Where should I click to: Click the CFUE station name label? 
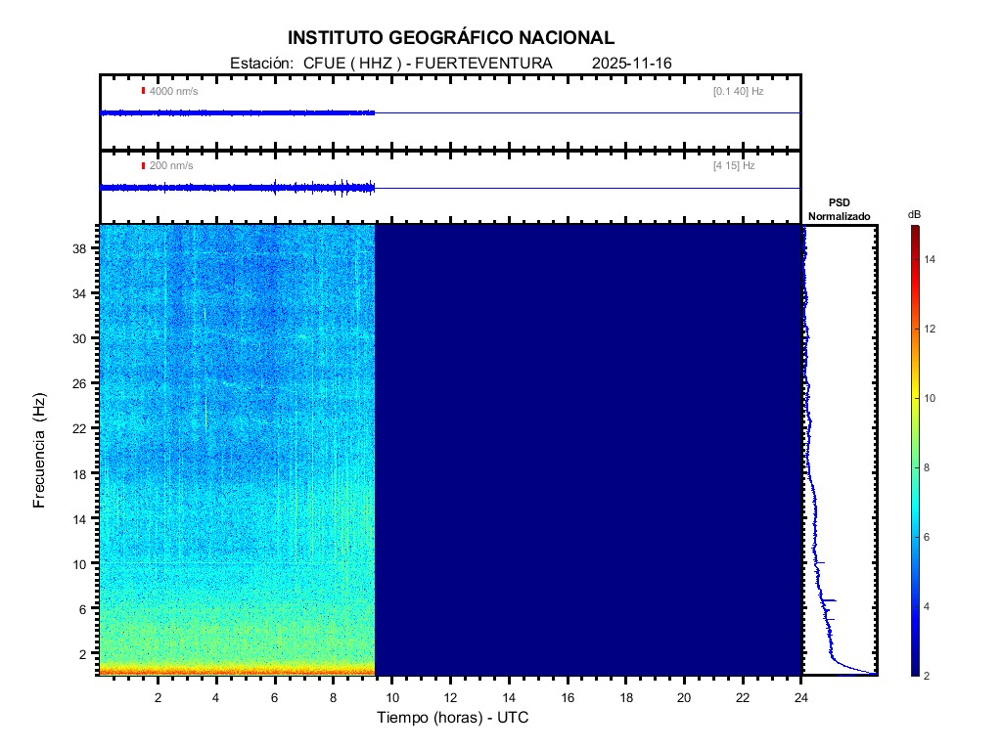point(322,64)
